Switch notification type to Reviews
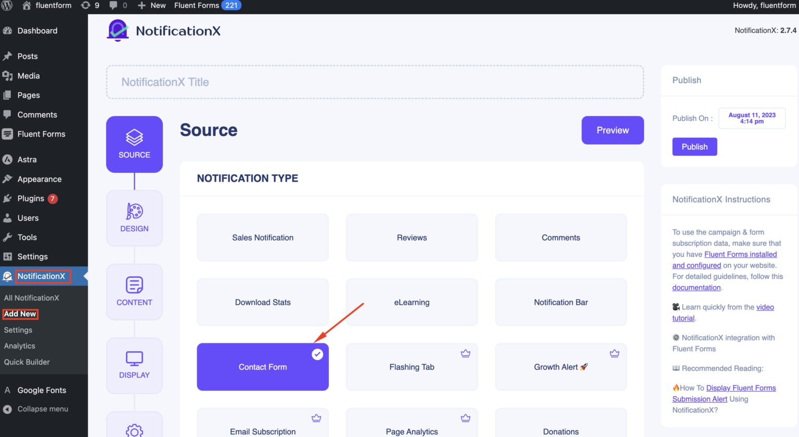Screen dimensions: 799x437 click(411, 237)
